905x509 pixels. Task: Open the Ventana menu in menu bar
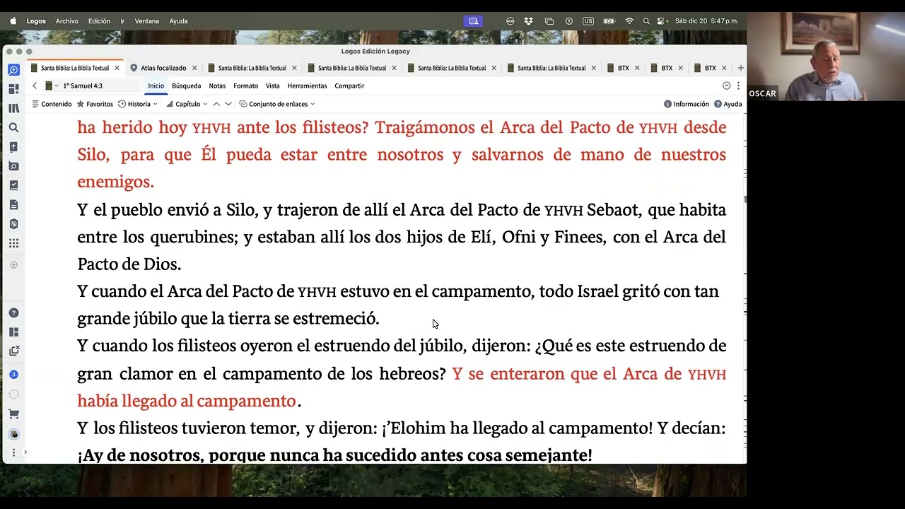[x=147, y=21]
